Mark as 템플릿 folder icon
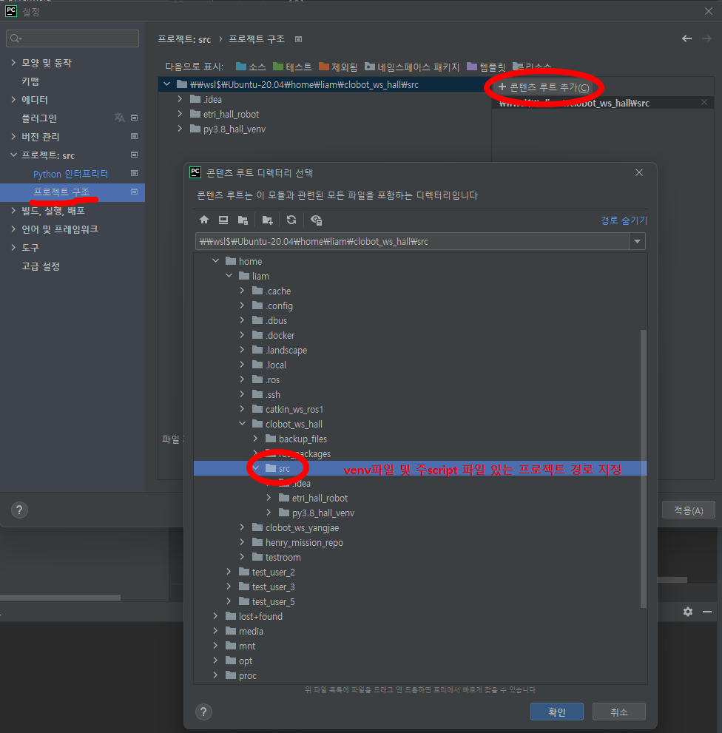Image resolution: width=722 pixels, height=733 pixels. click(x=472, y=67)
